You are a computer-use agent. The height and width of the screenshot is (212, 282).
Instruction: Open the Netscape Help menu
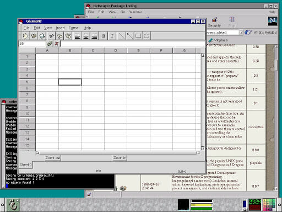pos(272,12)
